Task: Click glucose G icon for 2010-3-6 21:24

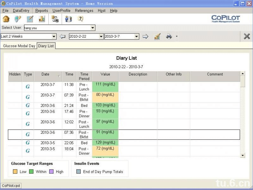Action: tap(28, 105)
